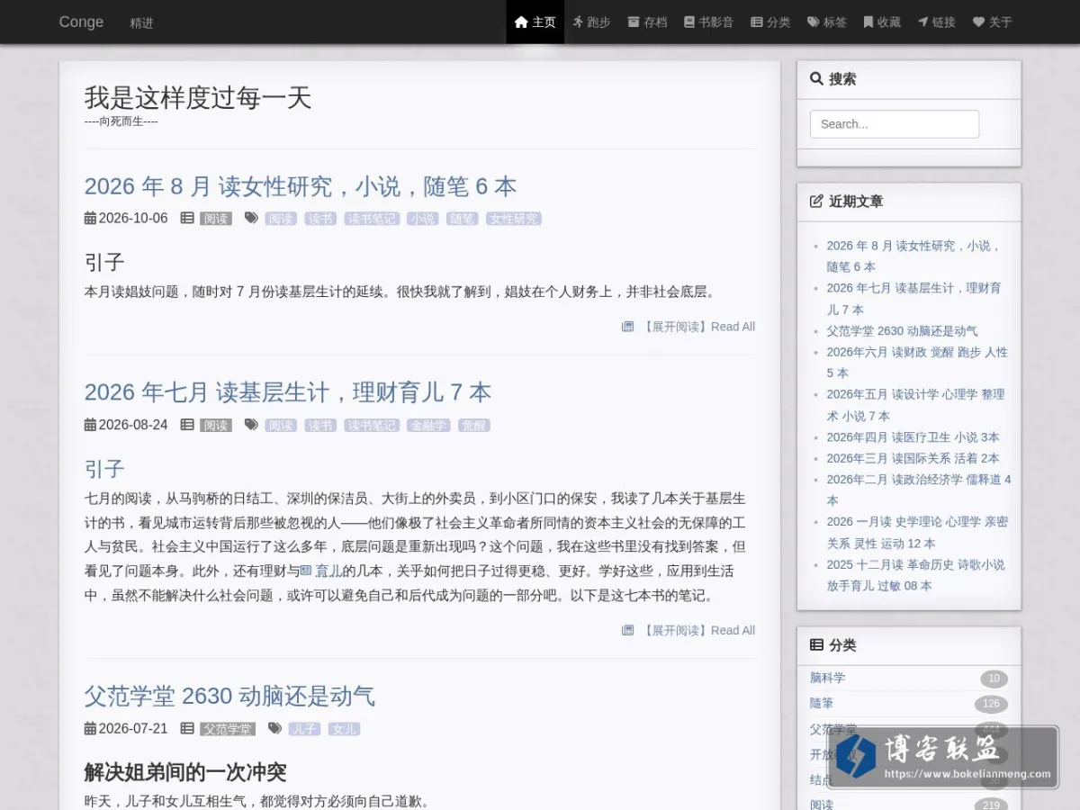This screenshot has height=810, width=1080.
Task: Open the 跑步 navigation item
Action: pyautogui.click(x=591, y=22)
